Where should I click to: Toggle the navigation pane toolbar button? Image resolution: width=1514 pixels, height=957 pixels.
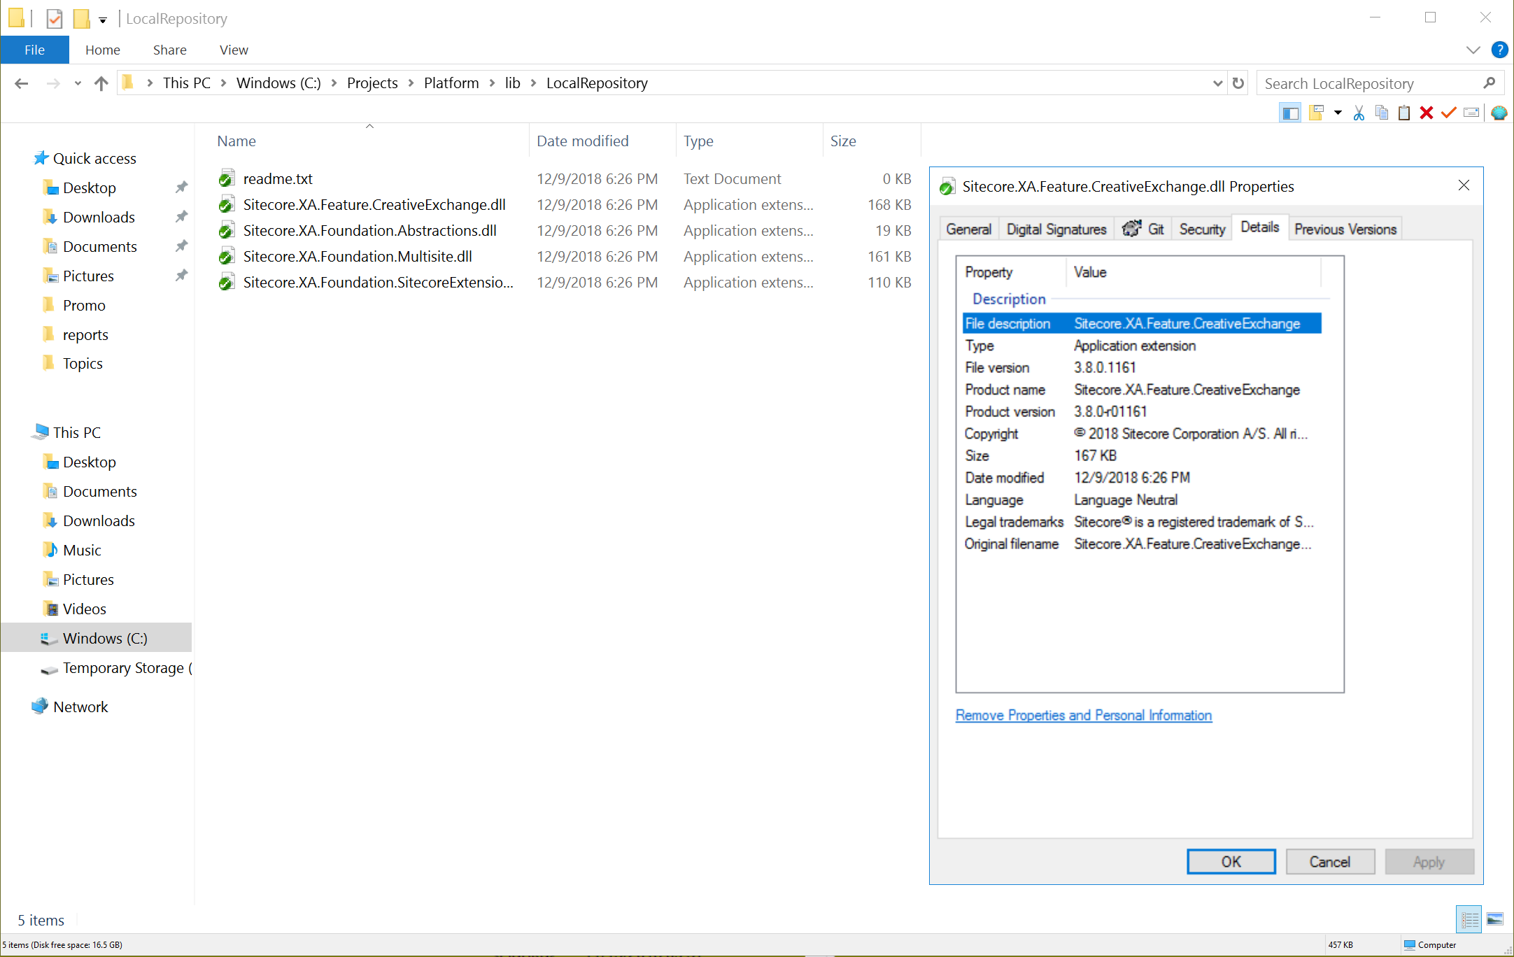[x=1290, y=113]
